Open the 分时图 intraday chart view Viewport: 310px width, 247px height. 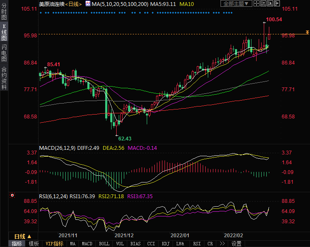point(4,12)
